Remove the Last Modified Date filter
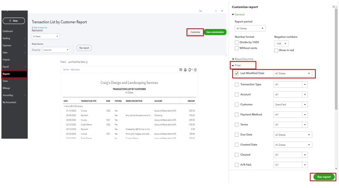Image resolution: width=339 pixels, height=188 pixels. (87, 62)
